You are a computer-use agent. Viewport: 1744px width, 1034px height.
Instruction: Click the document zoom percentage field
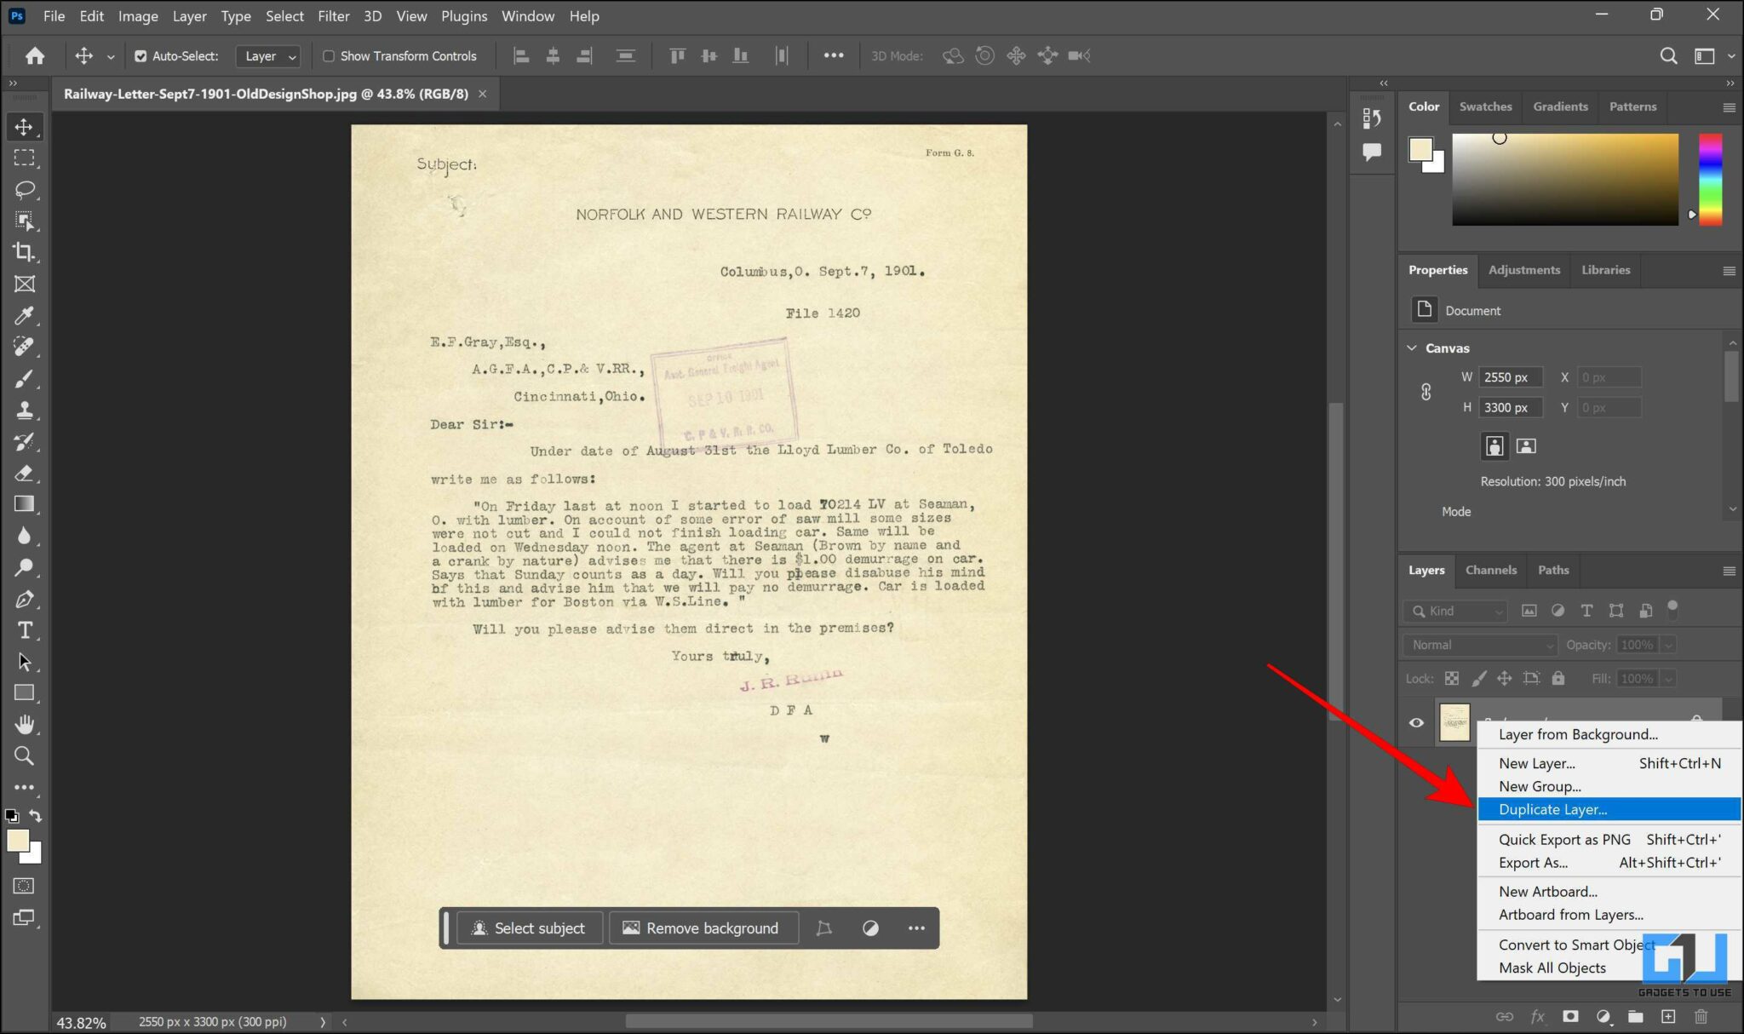(x=81, y=1021)
